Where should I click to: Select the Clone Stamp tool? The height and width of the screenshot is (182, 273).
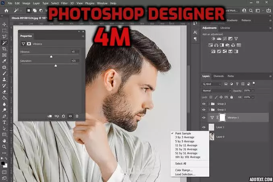(x=4, y=80)
